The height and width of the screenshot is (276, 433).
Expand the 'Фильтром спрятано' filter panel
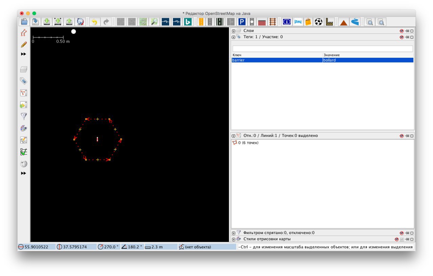(x=233, y=233)
